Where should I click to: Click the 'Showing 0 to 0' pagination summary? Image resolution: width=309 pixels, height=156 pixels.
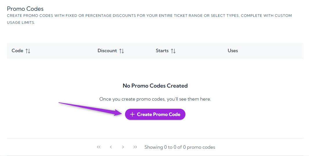[x=180, y=147]
